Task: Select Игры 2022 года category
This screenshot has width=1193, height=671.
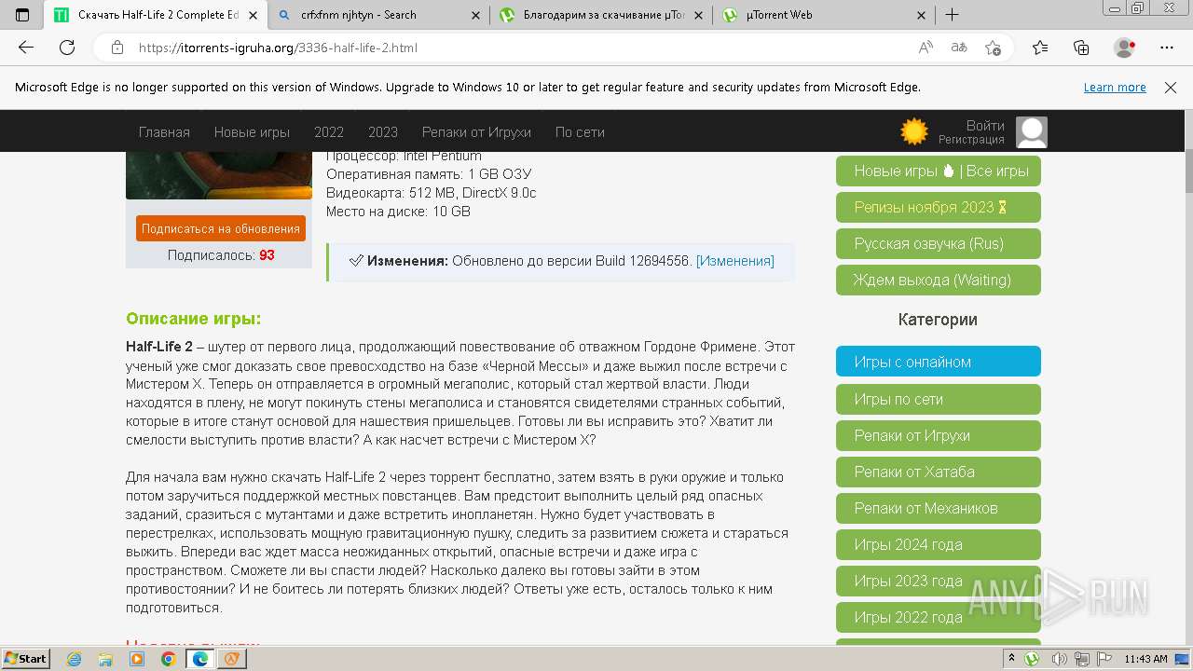Action: coord(939,617)
